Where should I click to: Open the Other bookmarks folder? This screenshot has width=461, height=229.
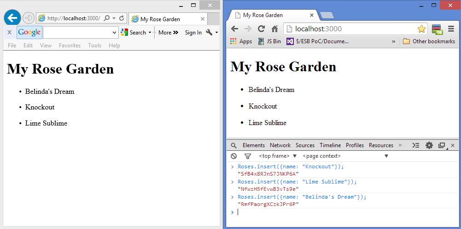pos(429,41)
